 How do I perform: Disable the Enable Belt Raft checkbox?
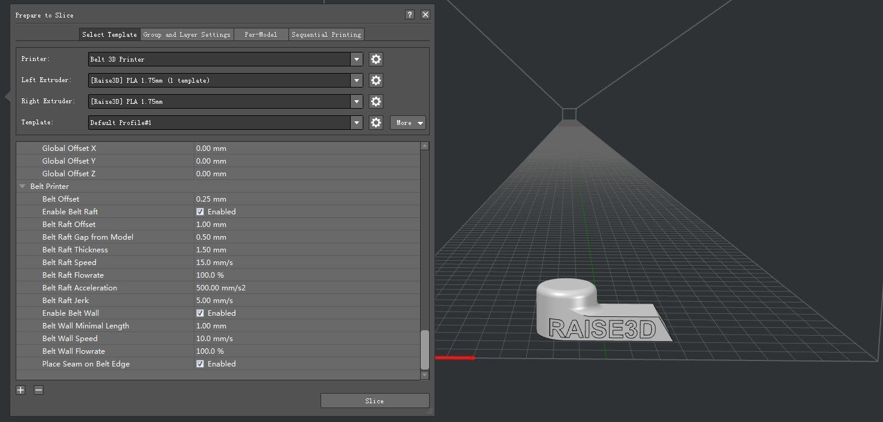click(x=199, y=211)
